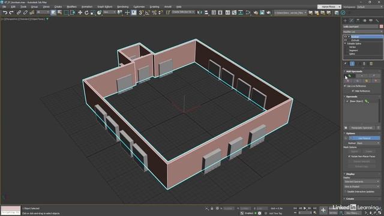Image resolution: width=384 pixels, height=216 pixels.
Task: Open the Modifiers menu
Action: (71, 7)
